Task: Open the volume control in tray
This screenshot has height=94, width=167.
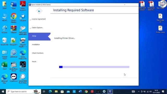Action: point(150,92)
